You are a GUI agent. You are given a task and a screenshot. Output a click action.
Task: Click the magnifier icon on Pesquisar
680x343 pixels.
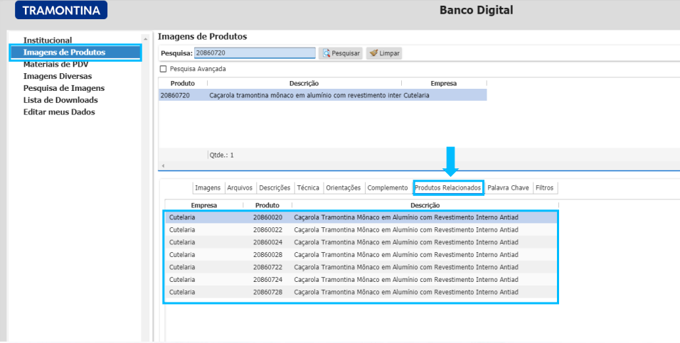point(326,53)
